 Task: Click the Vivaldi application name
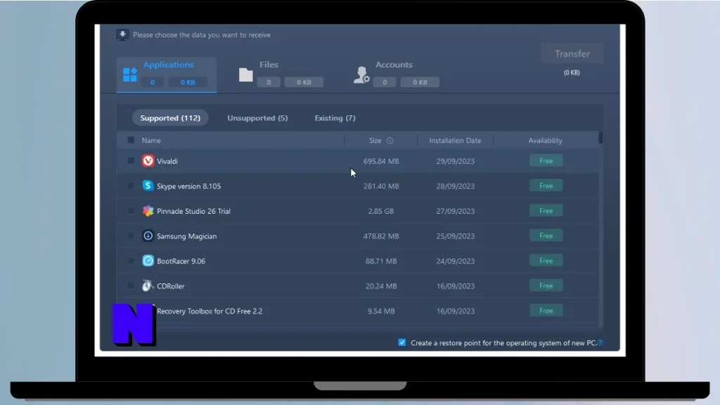click(x=167, y=161)
